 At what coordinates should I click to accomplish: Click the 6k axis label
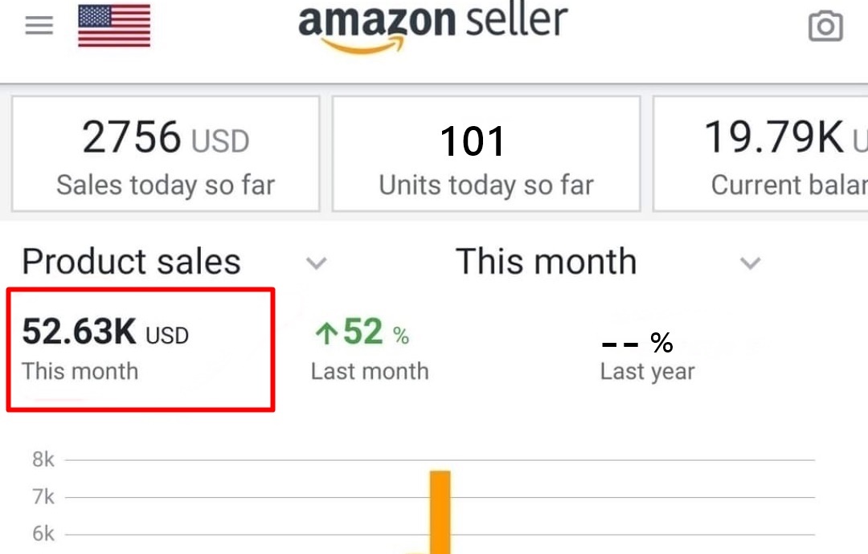point(43,534)
